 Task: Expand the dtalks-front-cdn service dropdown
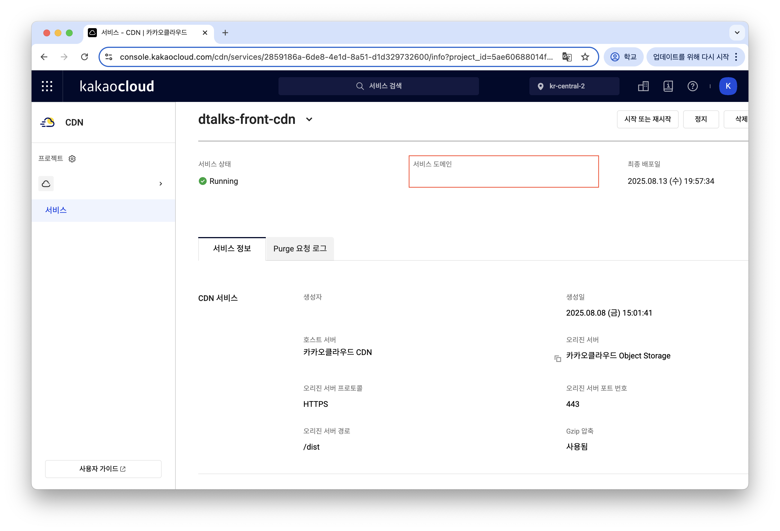click(309, 119)
